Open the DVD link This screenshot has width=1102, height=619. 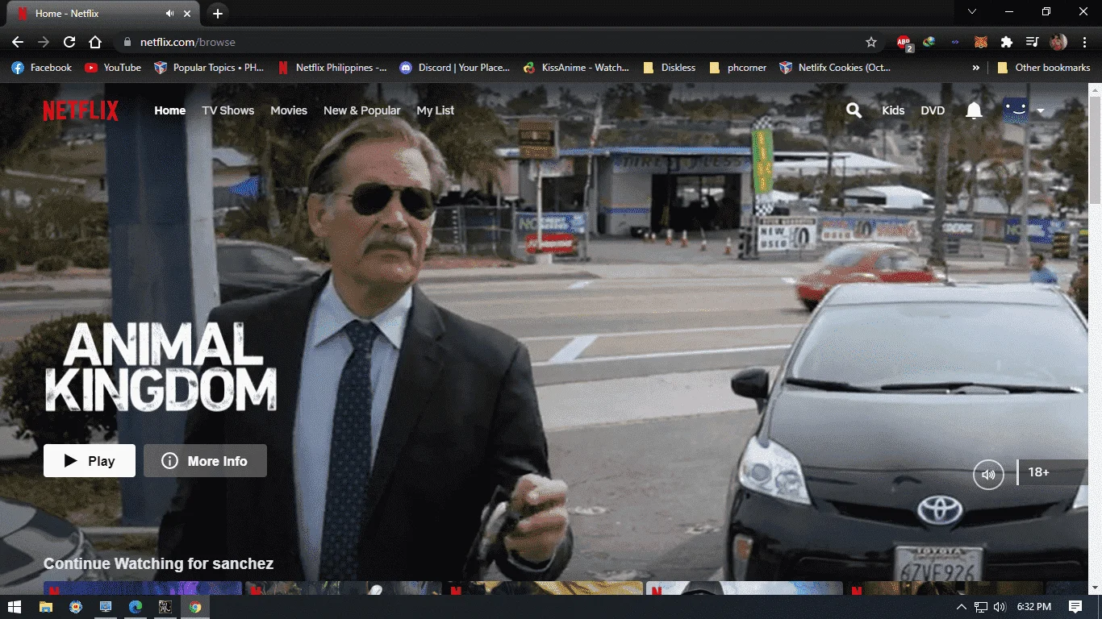click(x=933, y=110)
